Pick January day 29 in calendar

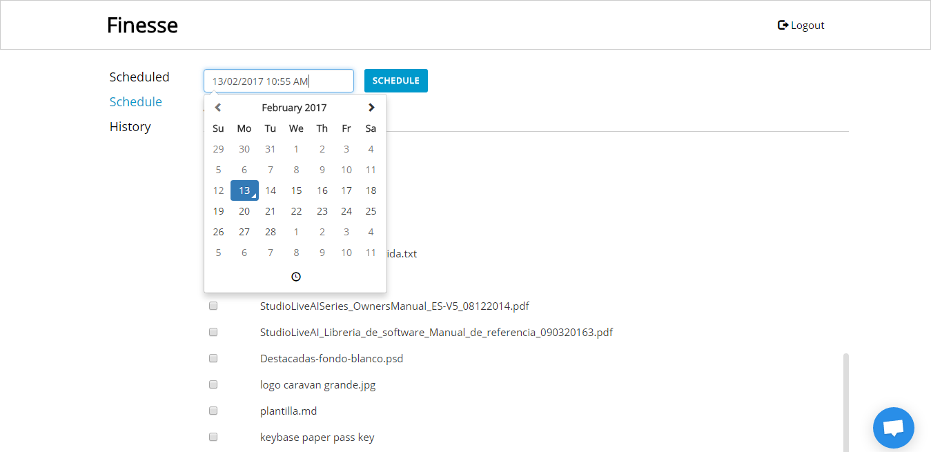coord(219,149)
